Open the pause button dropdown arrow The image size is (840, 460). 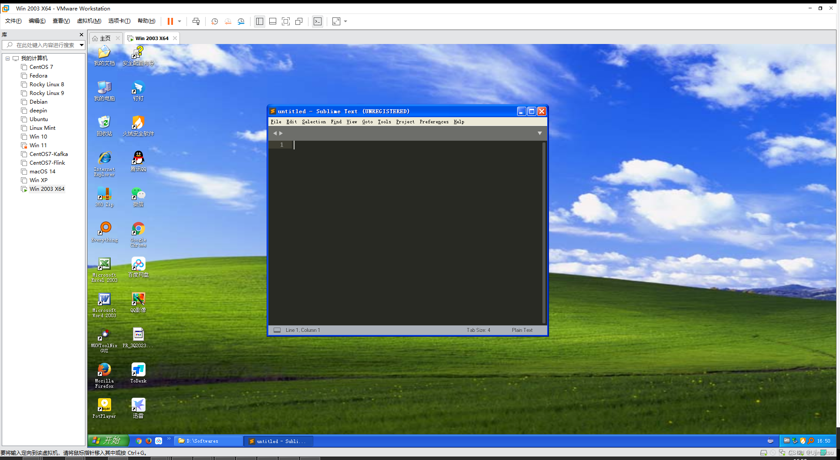(x=180, y=21)
